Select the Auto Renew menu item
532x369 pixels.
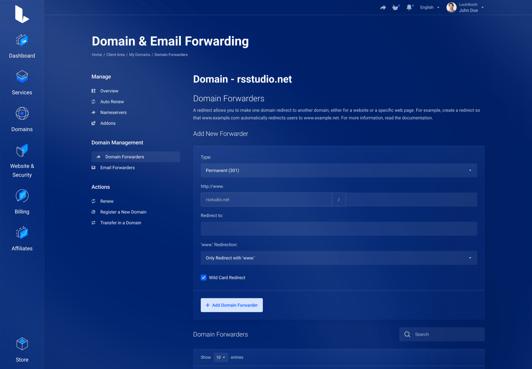(x=112, y=102)
